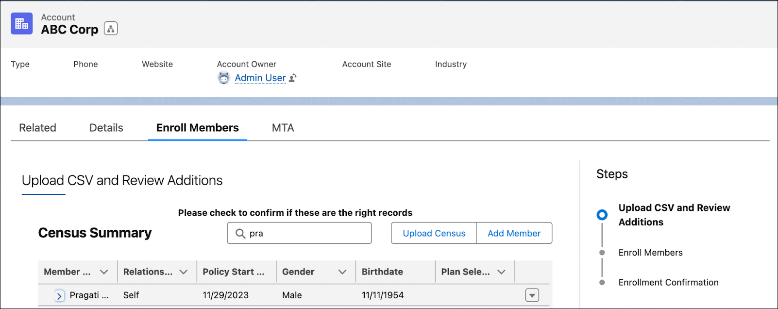Click the 'Self' relationship cell

(x=131, y=295)
